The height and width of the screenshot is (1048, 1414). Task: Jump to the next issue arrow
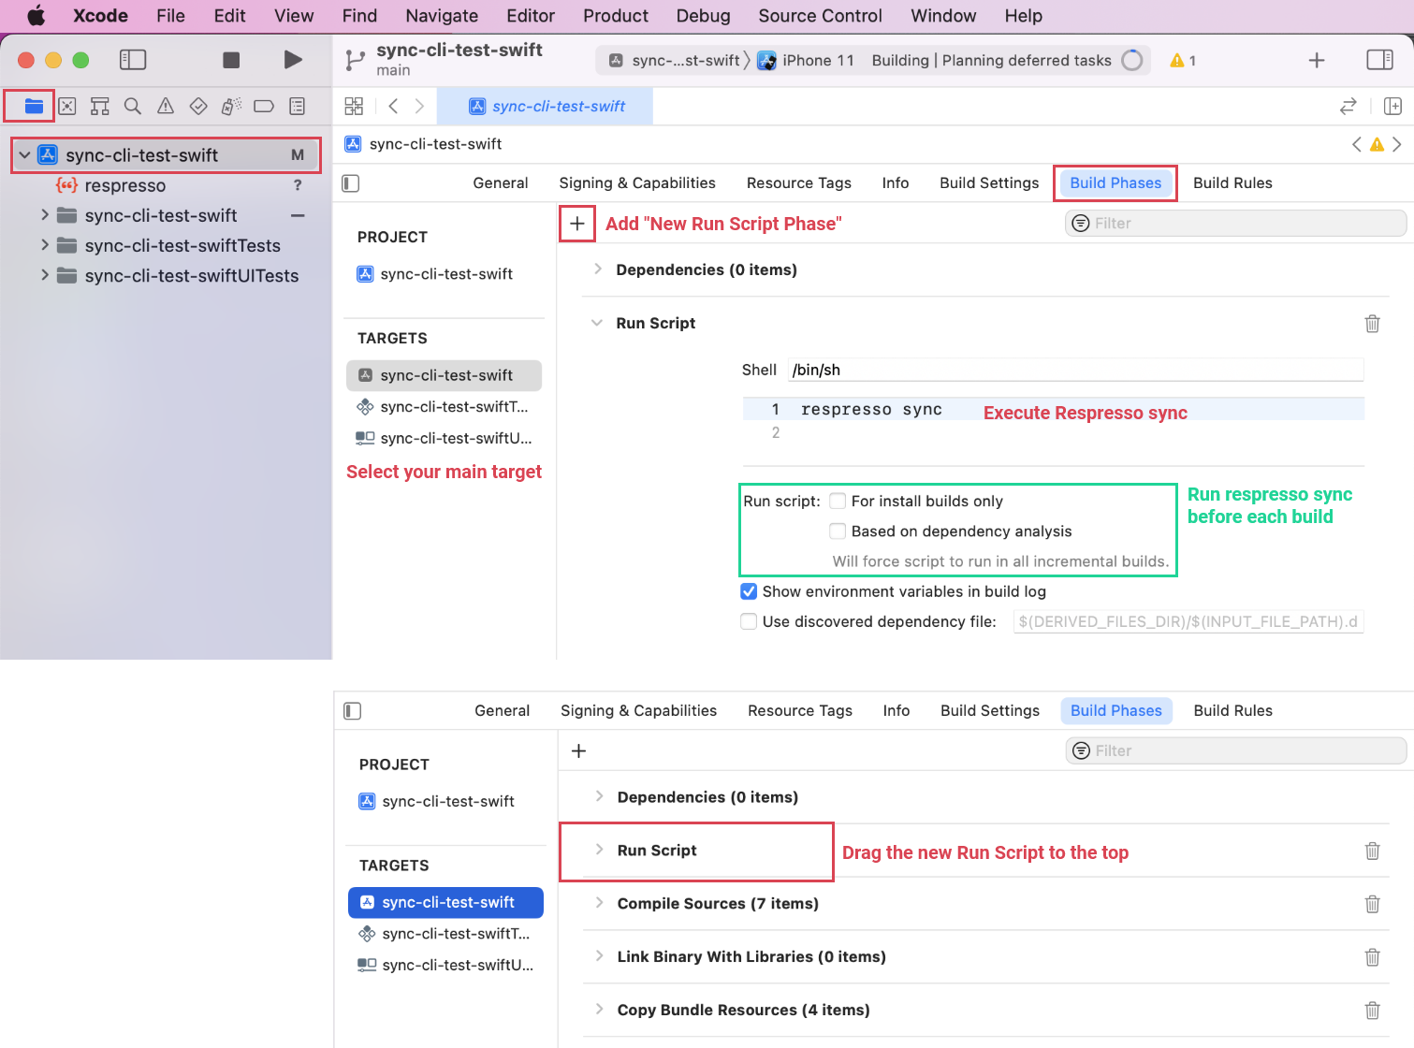click(1396, 144)
